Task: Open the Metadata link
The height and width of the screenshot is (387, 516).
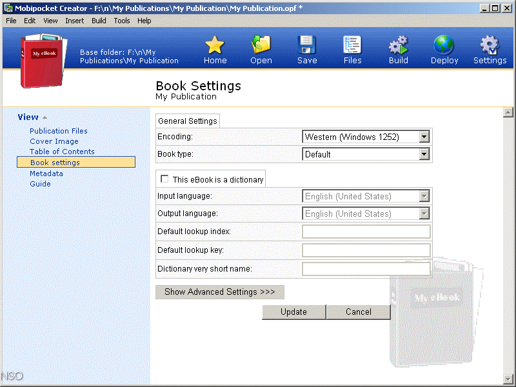Action: coord(46,174)
